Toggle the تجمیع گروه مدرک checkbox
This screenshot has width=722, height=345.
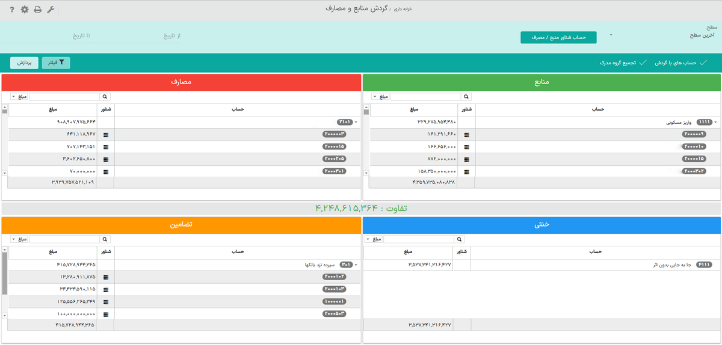[x=643, y=63]
